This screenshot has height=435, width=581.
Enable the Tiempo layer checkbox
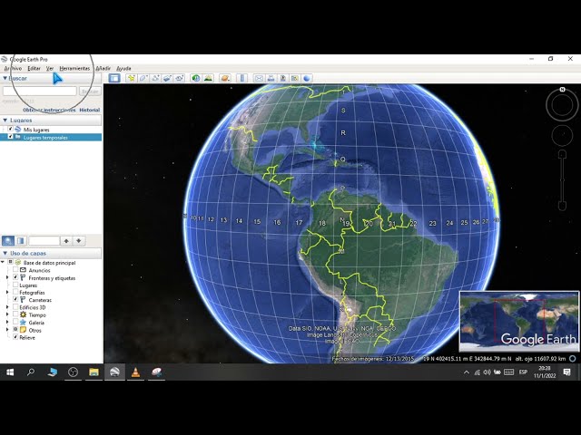tap(15, 314)
